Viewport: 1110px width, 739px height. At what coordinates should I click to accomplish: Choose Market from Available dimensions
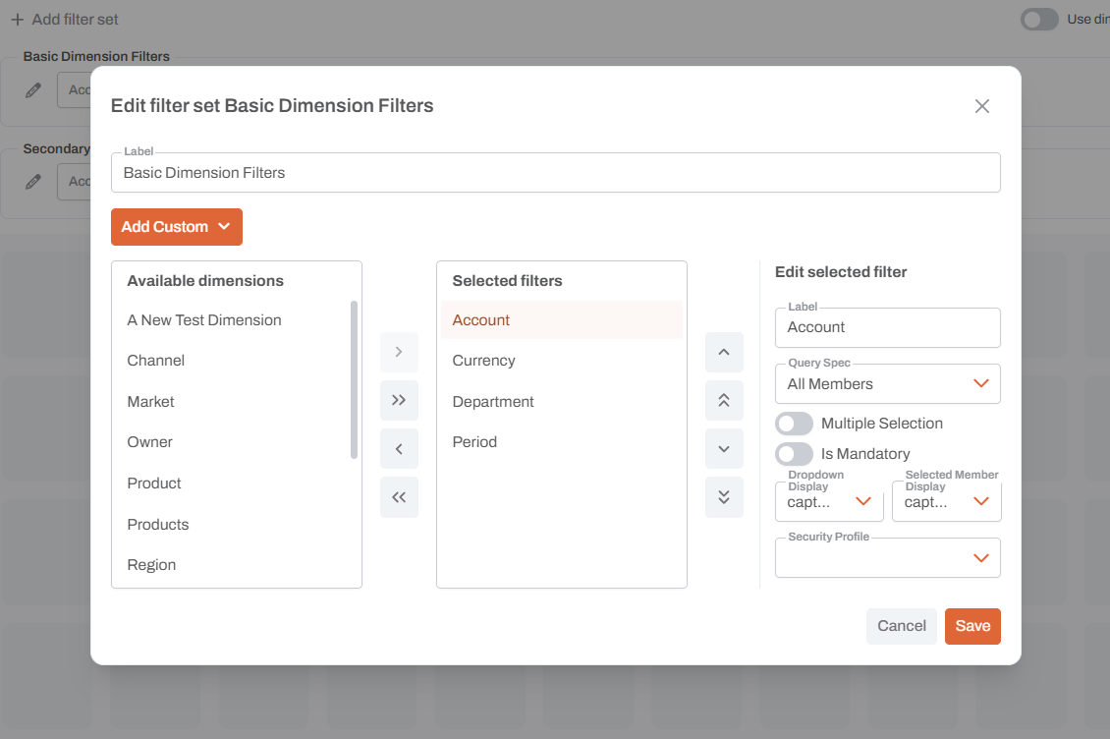[150, 402]
